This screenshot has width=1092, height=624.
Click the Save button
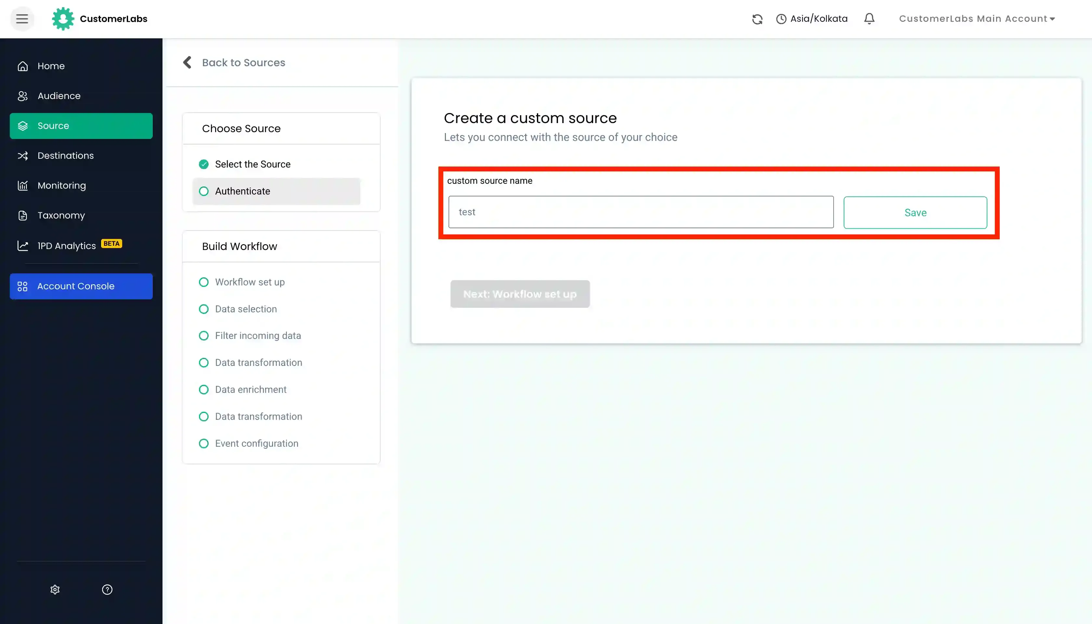(915, 213)
